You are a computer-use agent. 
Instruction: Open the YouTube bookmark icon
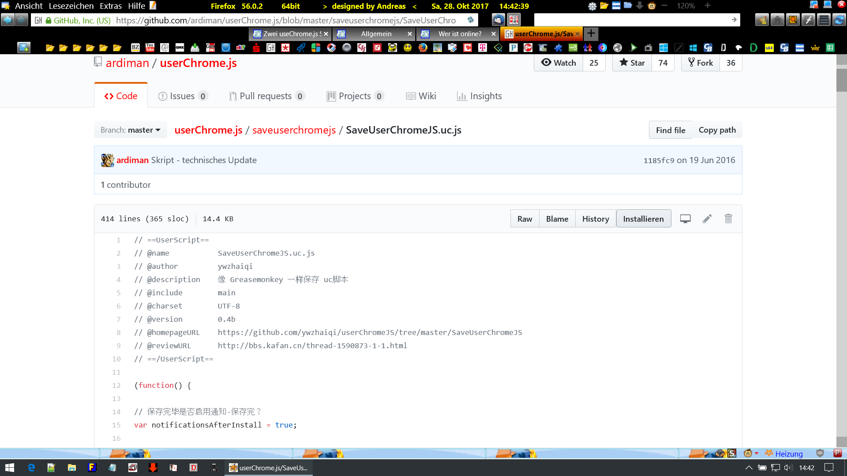(x=150, y=48)
